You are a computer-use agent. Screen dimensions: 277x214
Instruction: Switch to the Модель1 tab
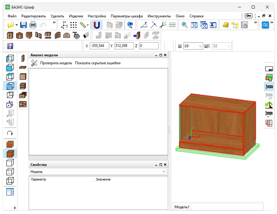tap(182, 207)
